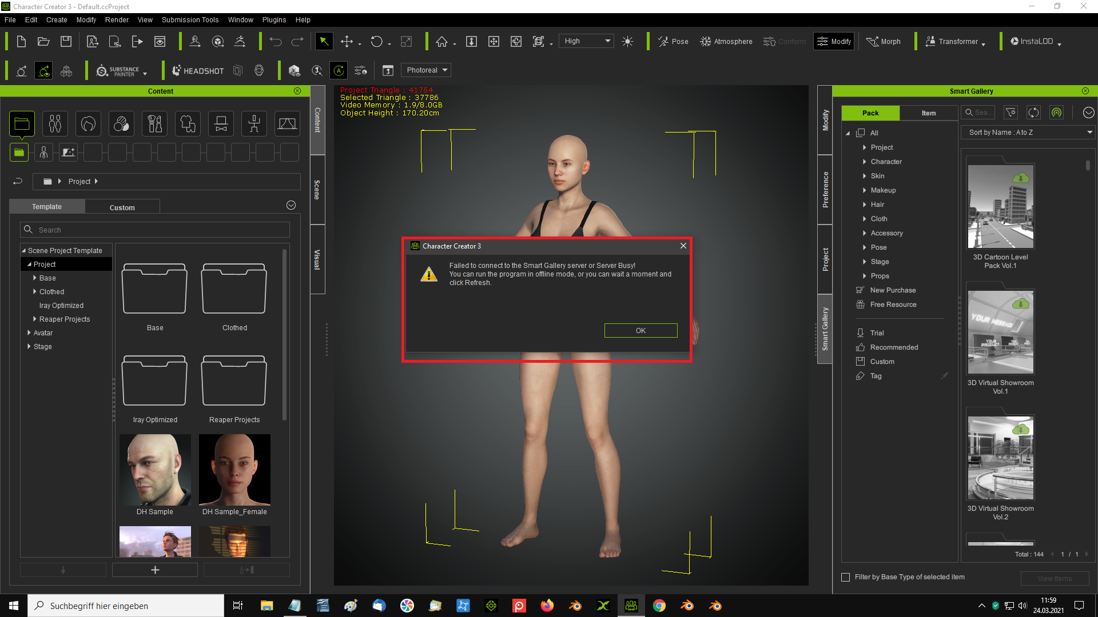Launch Substance Painter plugin

pos(118,71)
